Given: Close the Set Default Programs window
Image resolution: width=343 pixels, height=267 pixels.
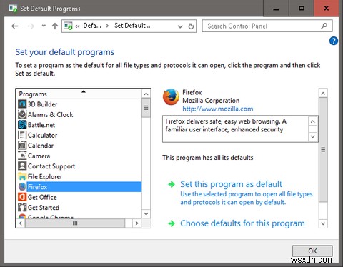Looking at the screenshot, I should pyautogui.click(x=327, y=9).
